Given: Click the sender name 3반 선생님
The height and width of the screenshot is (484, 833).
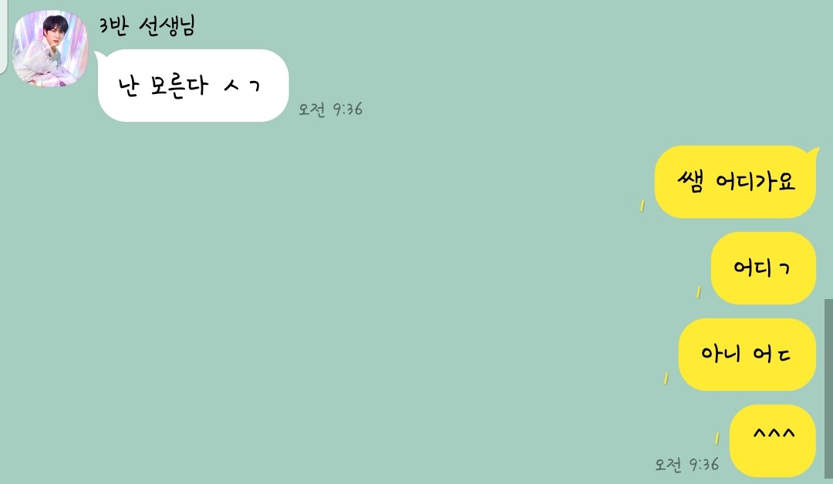Looking at the screenshot, I should coord(147,25).
